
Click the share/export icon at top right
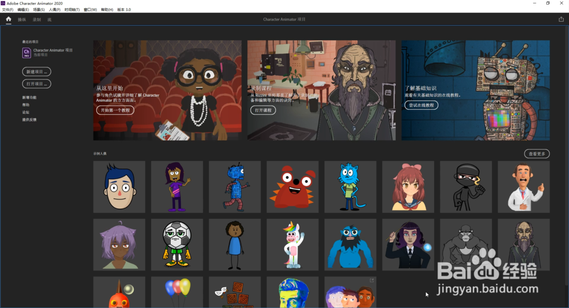click(561, 19)
